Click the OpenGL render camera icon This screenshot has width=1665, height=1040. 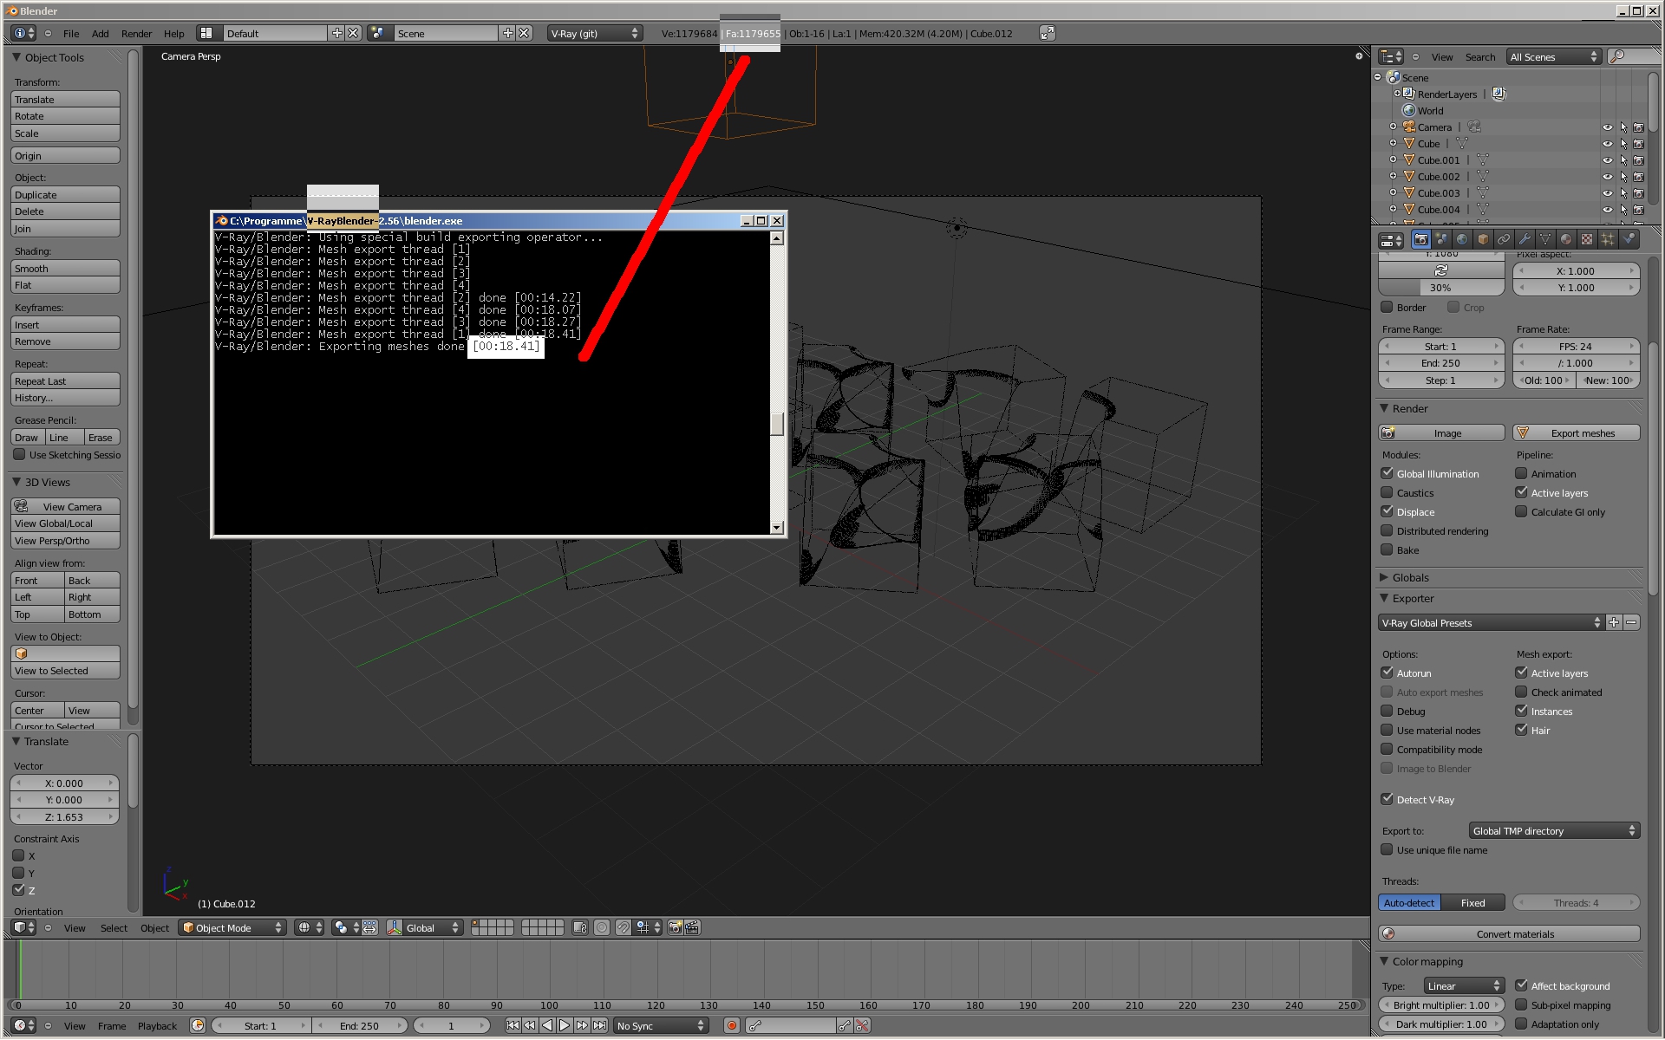coord(675,927)
